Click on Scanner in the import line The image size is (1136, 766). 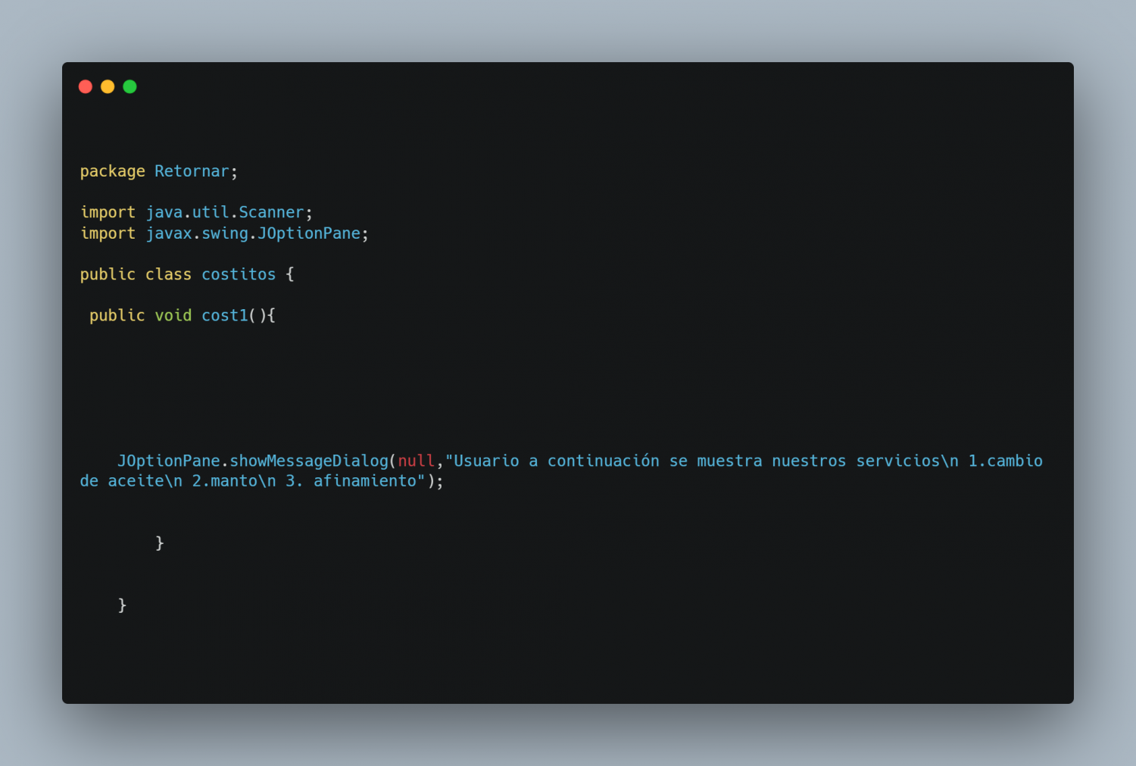(271, 212)
